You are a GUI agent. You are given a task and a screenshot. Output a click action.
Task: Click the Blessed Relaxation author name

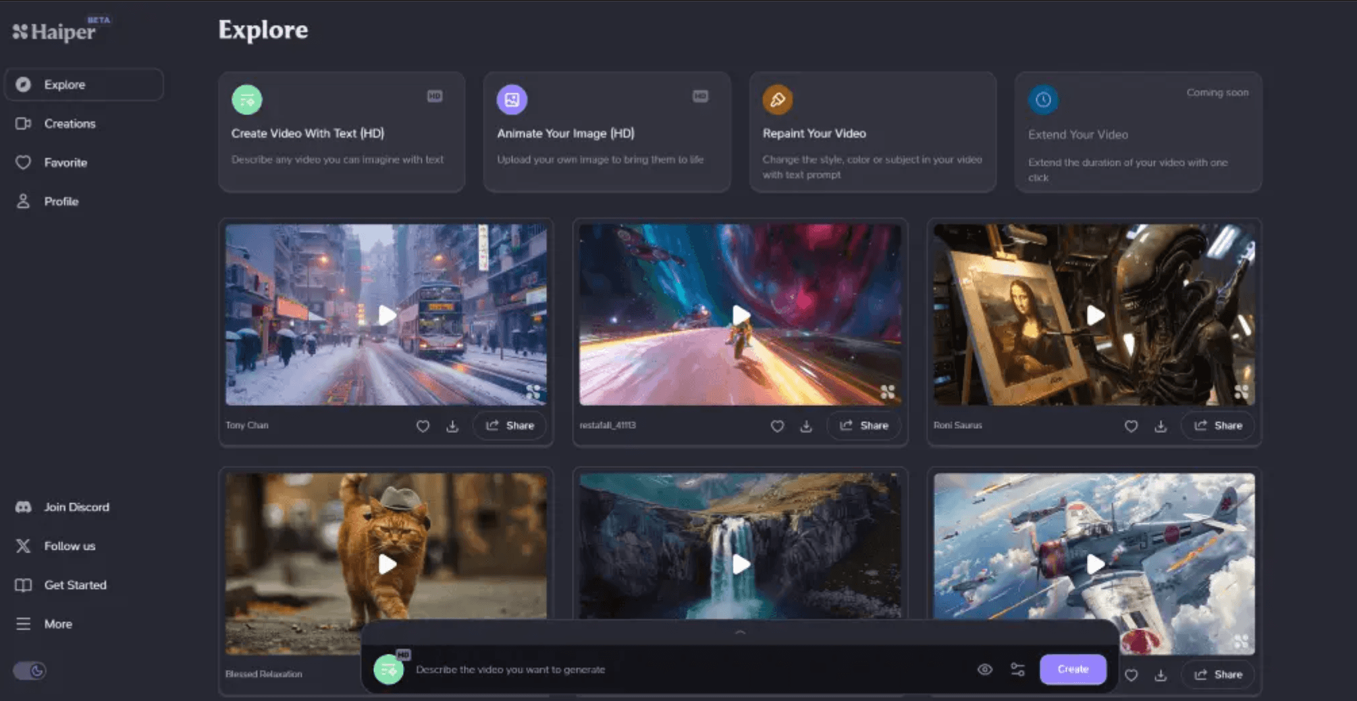264,674
